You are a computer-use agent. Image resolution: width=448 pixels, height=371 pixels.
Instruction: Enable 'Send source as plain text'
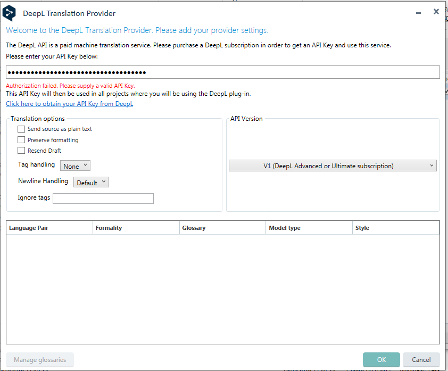21,129
